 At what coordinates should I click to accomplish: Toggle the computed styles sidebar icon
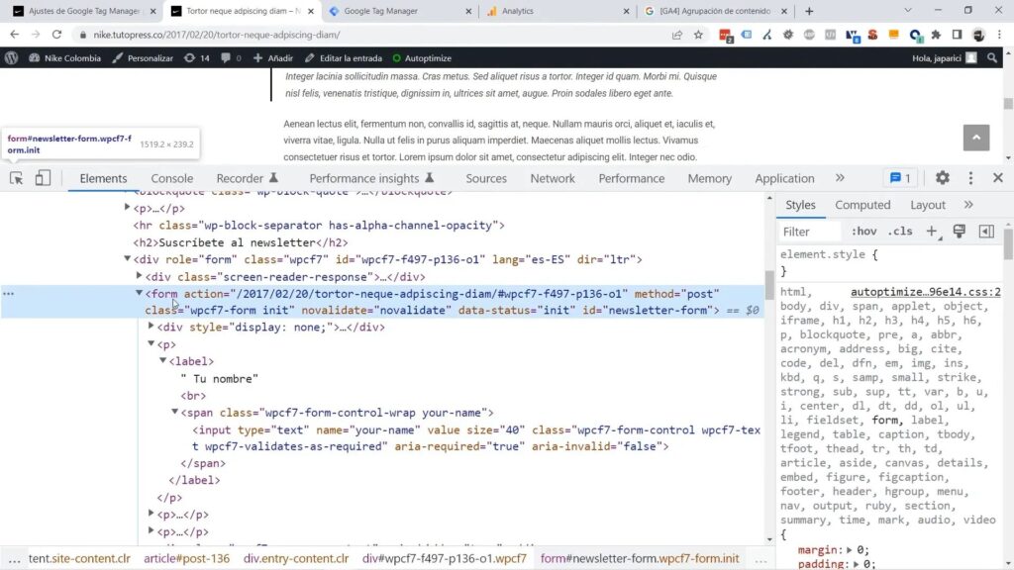point(986,232)
